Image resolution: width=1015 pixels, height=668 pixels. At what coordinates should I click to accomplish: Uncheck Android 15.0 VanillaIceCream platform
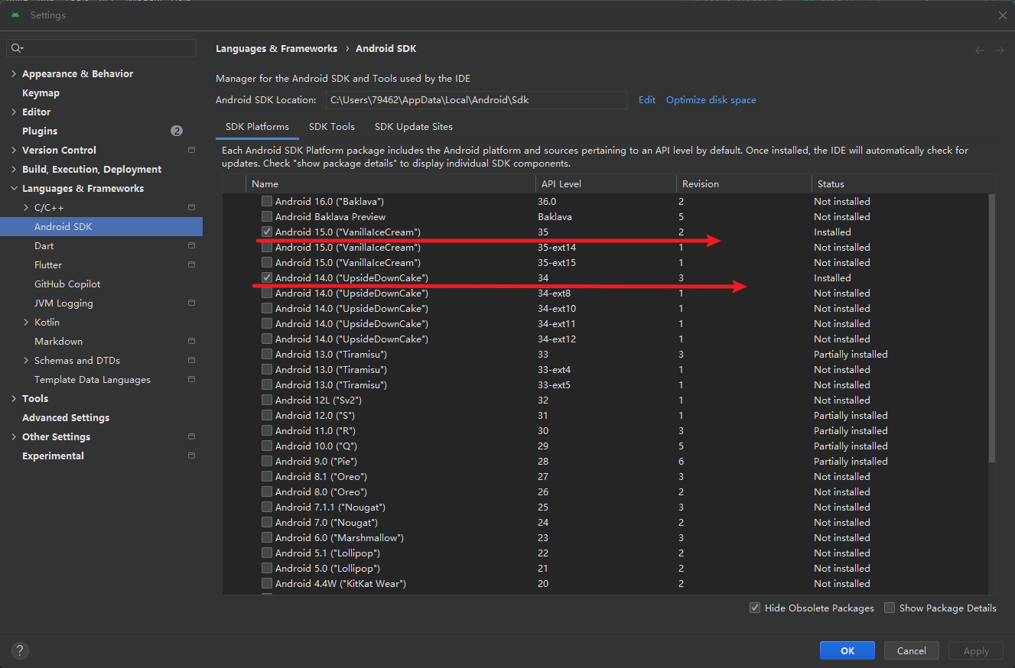266,232
